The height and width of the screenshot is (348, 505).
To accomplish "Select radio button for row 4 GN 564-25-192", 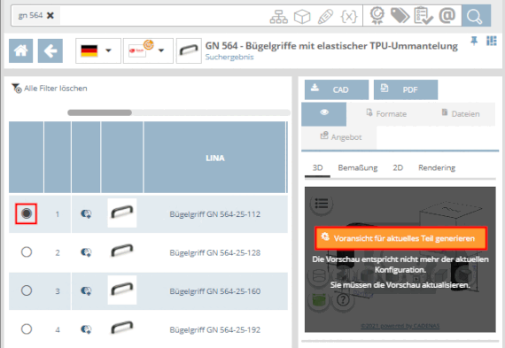I will (27, 329).
